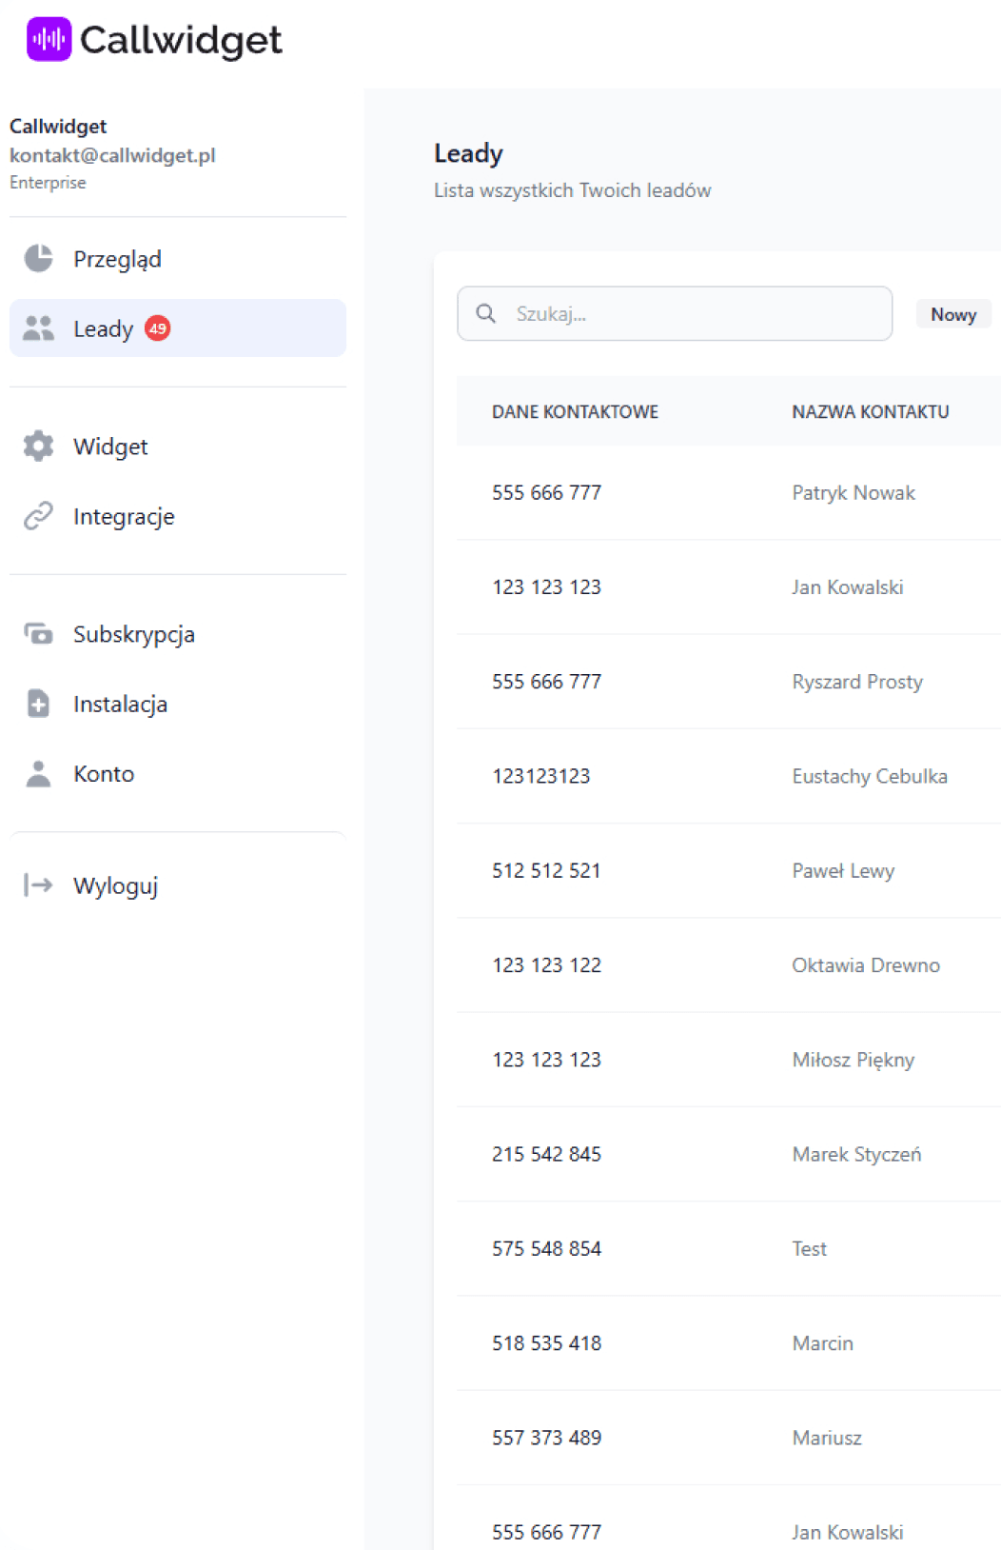Click the Leady people icon
This screenshot has width=1001, height=1550.
point(38,328)
